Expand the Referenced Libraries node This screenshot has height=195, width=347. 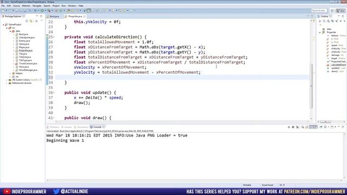point(7,83)
